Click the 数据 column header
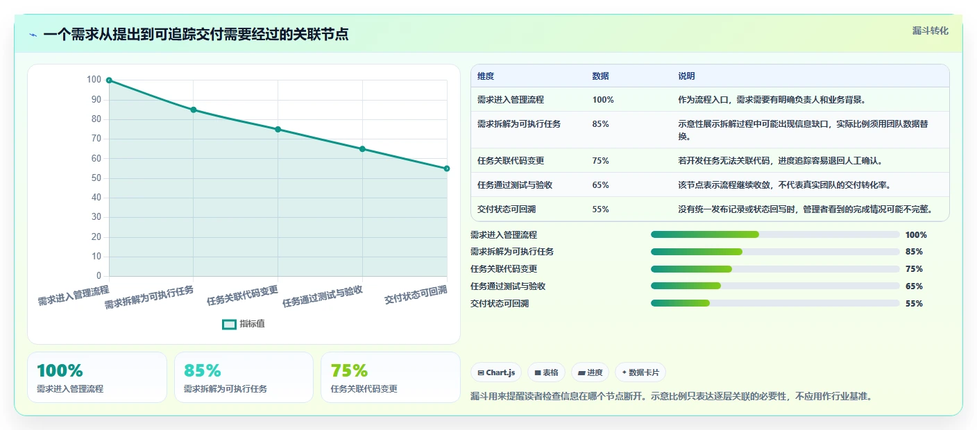Viewport: 977px width, 430px height. 601,76
